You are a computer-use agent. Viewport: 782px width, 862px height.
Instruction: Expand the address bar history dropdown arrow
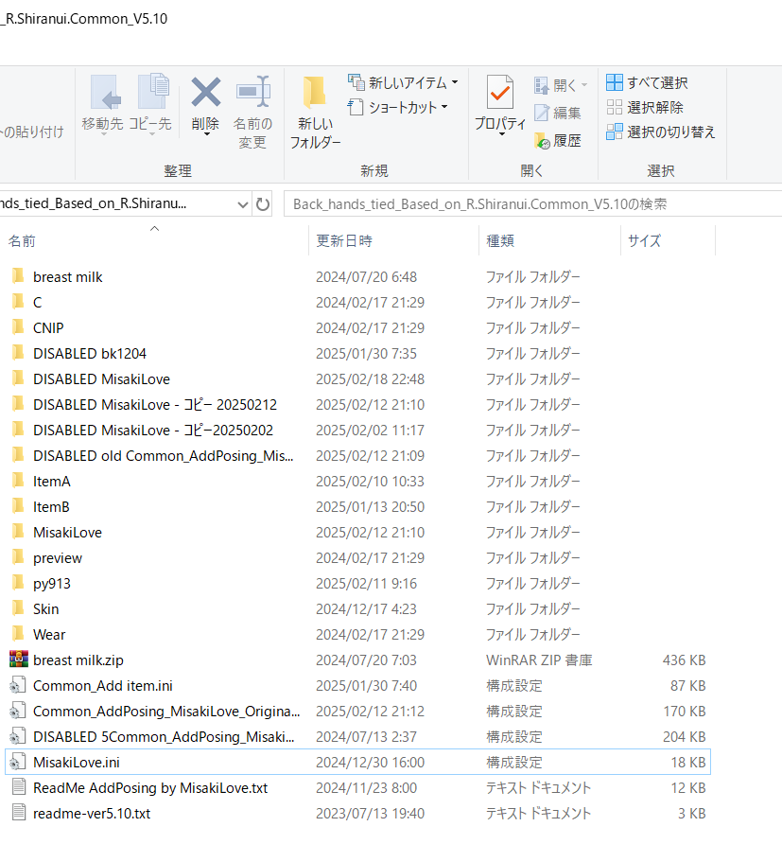click(x=242, y=204)
